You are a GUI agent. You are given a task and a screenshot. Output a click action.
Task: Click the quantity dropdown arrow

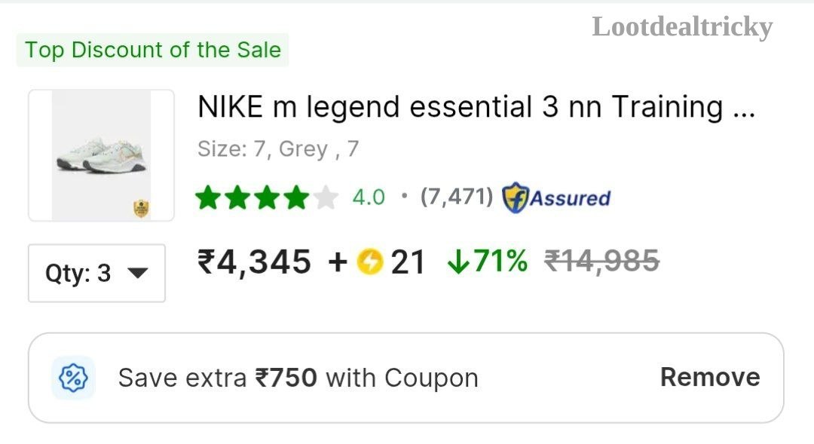138,273
